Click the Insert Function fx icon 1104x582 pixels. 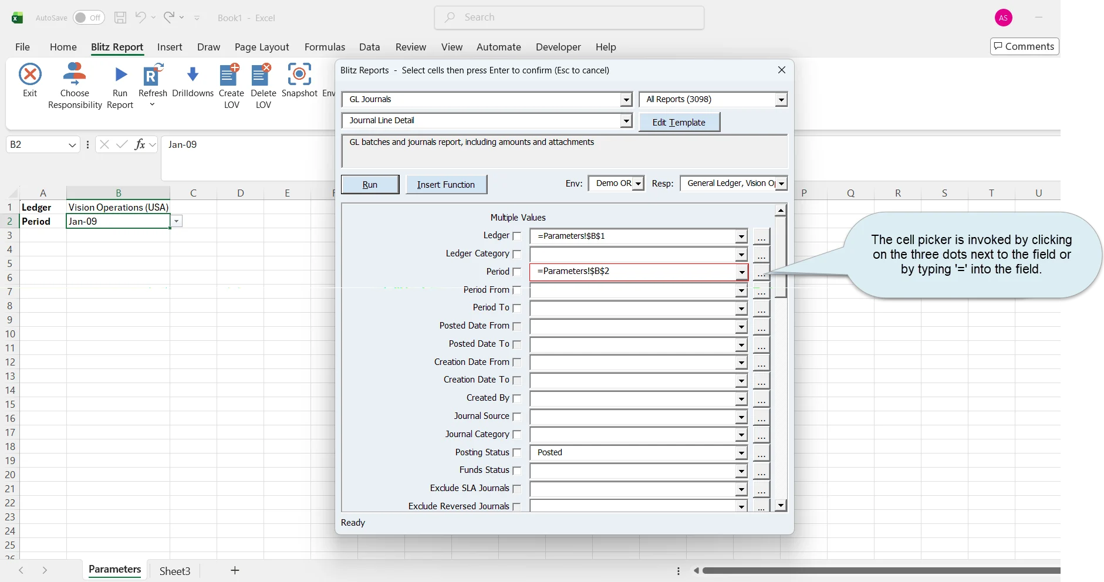140,144
